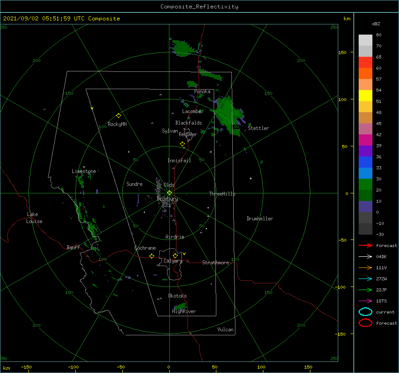This screenshot has height=373, width=399.
Task: Click the yellow diamond marker below RedDeer
Action: click(182, 144)
